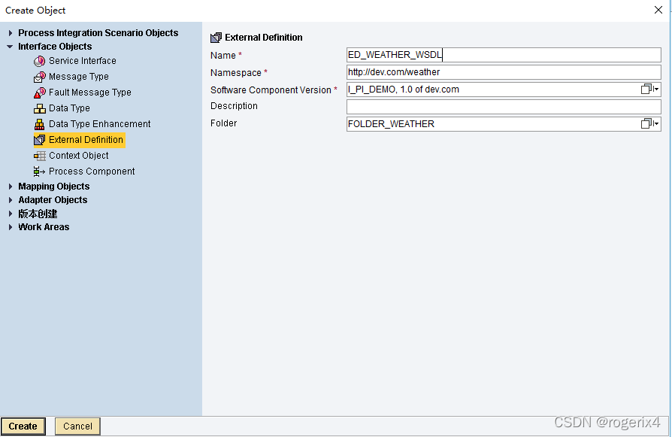Click the Namespace input field
Screen dimensions: 672x437
503,72
